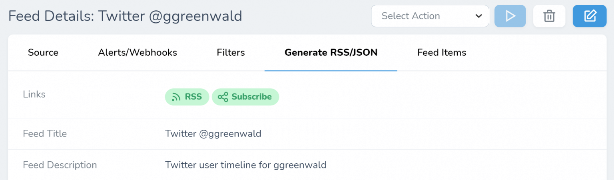Click the Subscribe share icon
Screen dimensions: 614x180
click(223, 97)
